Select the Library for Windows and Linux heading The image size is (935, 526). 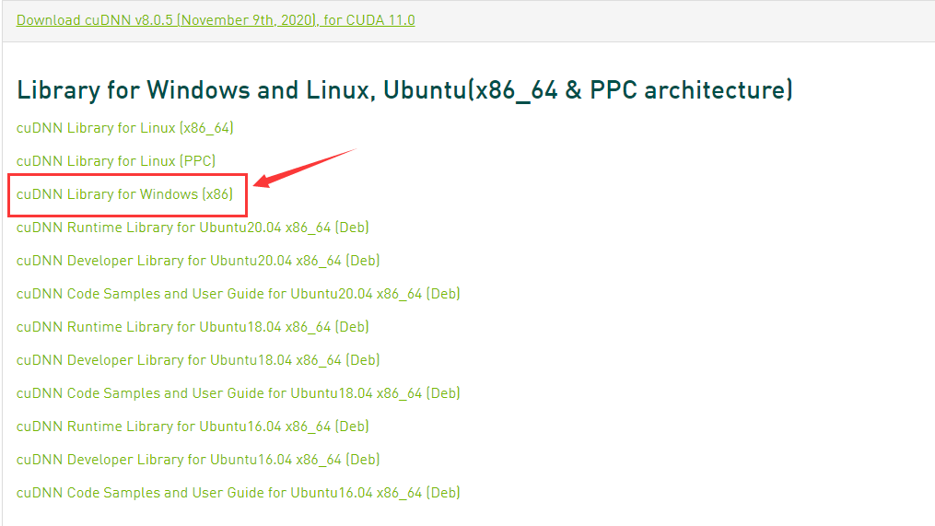[x=405, y=90]
